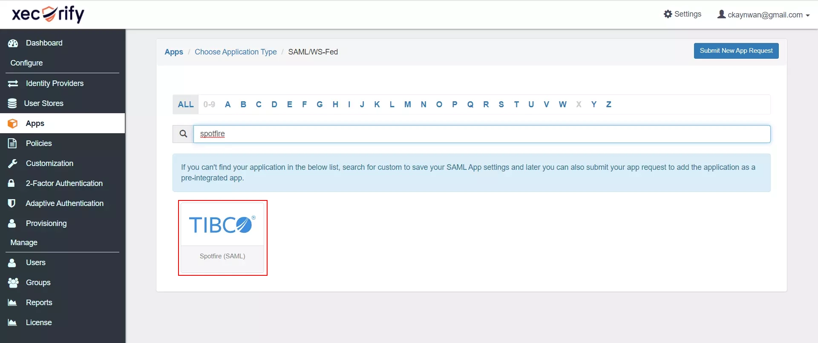Filter apps by letter Y
This screenshot has height=343, width=818.
(594, 105)
